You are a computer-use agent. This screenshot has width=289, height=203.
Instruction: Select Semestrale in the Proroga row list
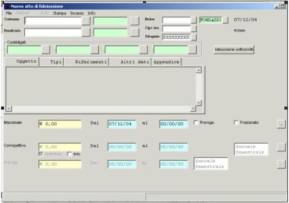(210, 166)
